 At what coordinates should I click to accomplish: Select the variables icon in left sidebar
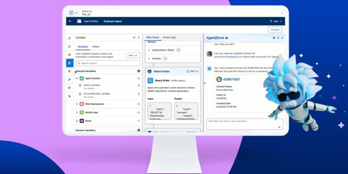tap(70, 63)
